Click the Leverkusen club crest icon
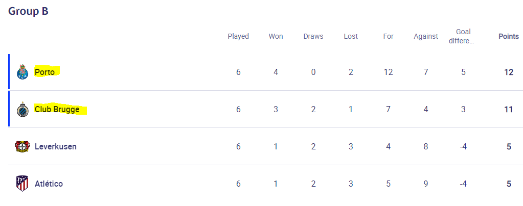 pyautogui.click(x=22, y=147)
